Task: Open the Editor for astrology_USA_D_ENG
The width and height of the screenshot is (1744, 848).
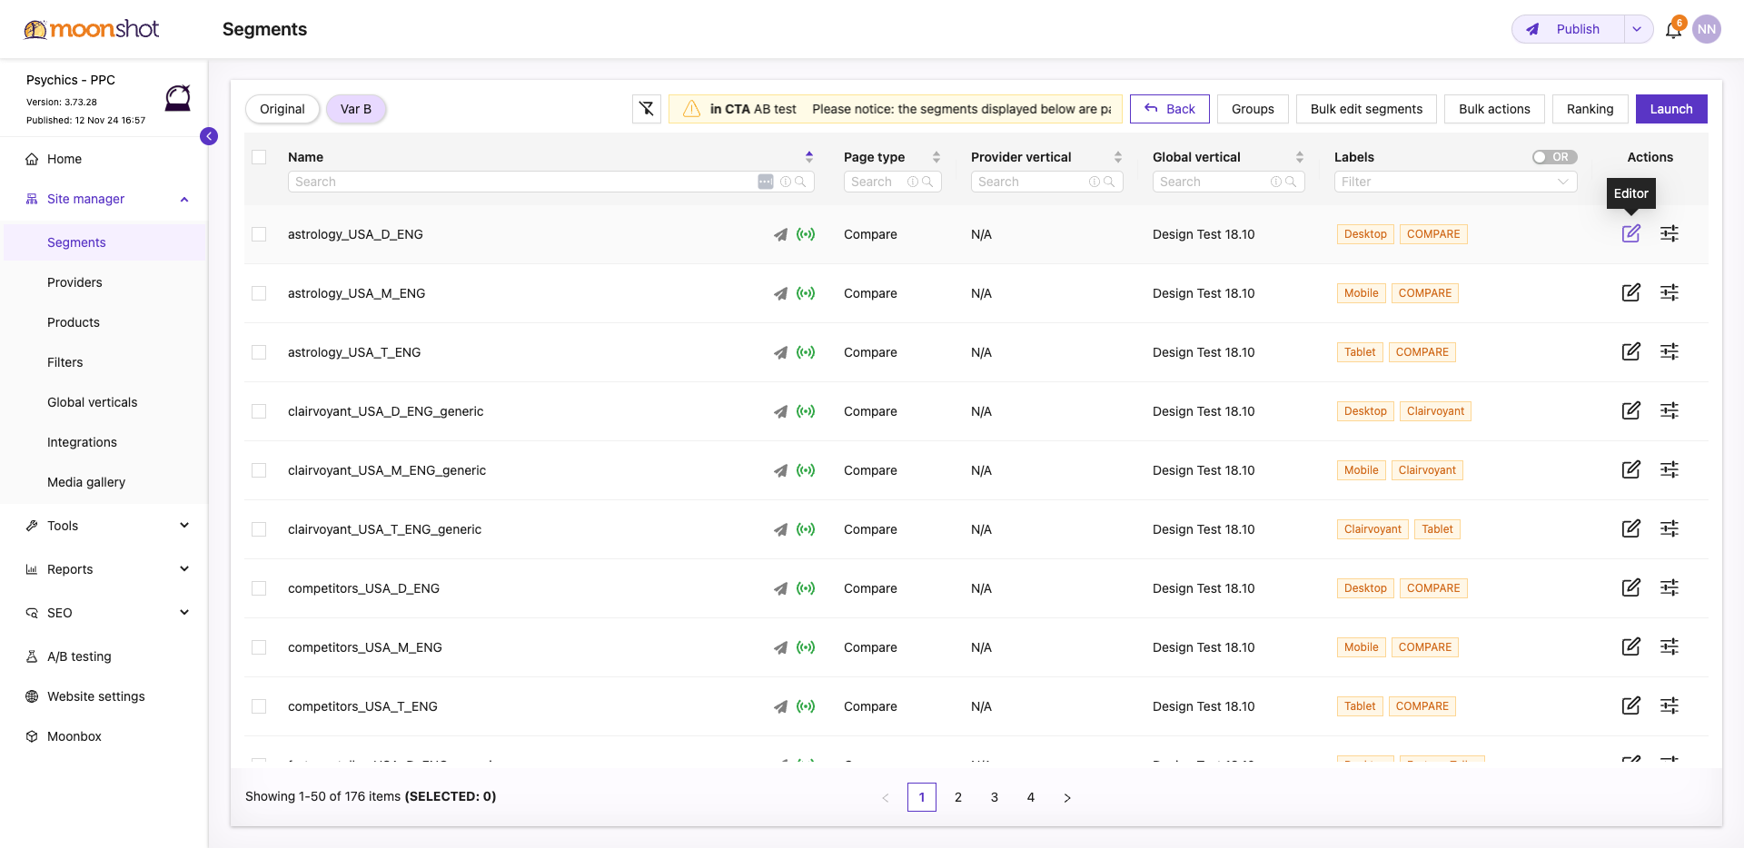Action: [1631, 233]
